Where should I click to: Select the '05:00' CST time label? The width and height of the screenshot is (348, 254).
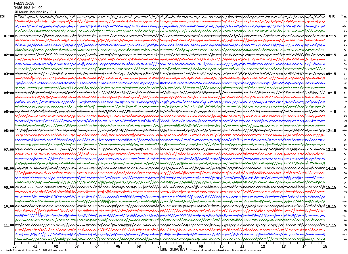(9, 112)
